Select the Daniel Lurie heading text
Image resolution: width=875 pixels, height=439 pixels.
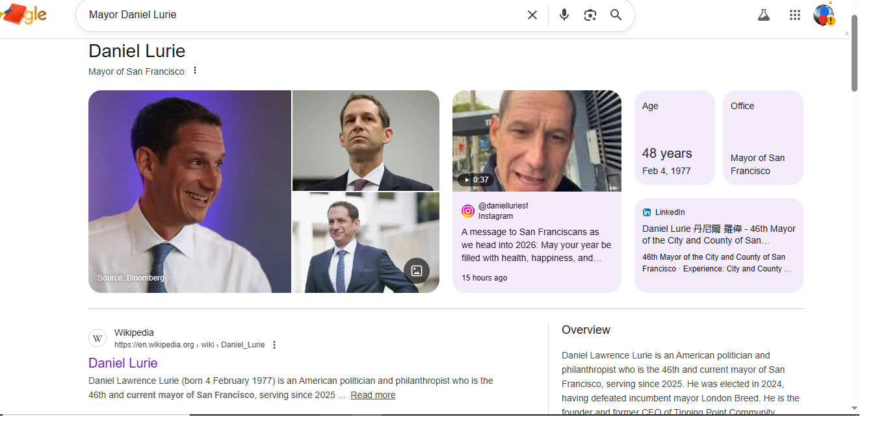137,51
